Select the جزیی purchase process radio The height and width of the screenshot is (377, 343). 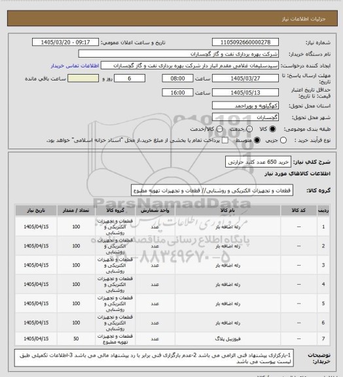283,140
